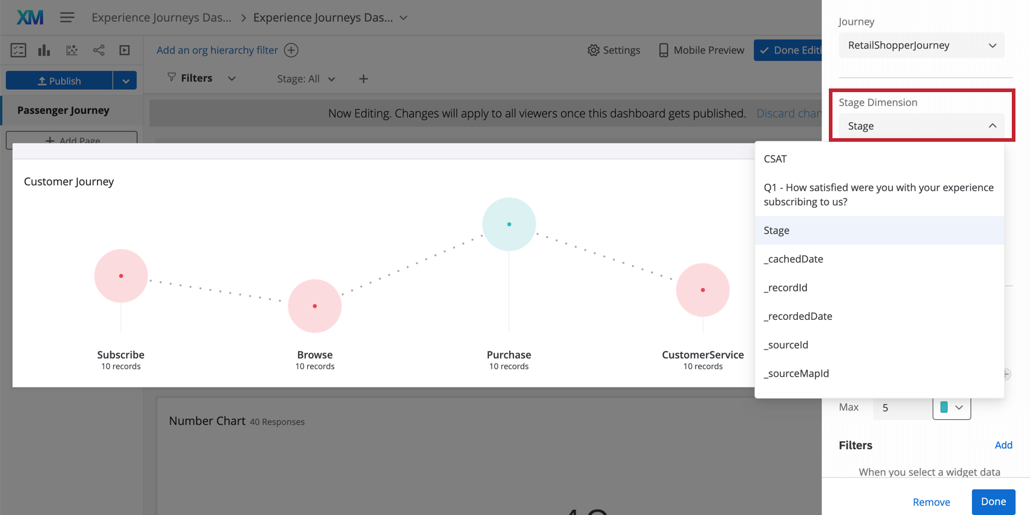The width and height of the screenshot is (1030, 515).
Task: Click the bar chart icon
Action: pos(44,50)
